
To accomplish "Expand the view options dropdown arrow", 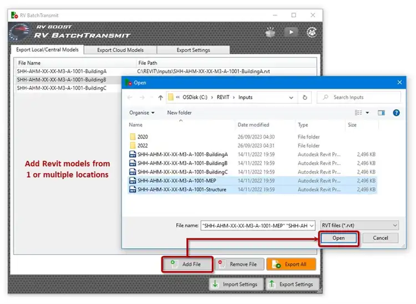I will click(367, 113).
